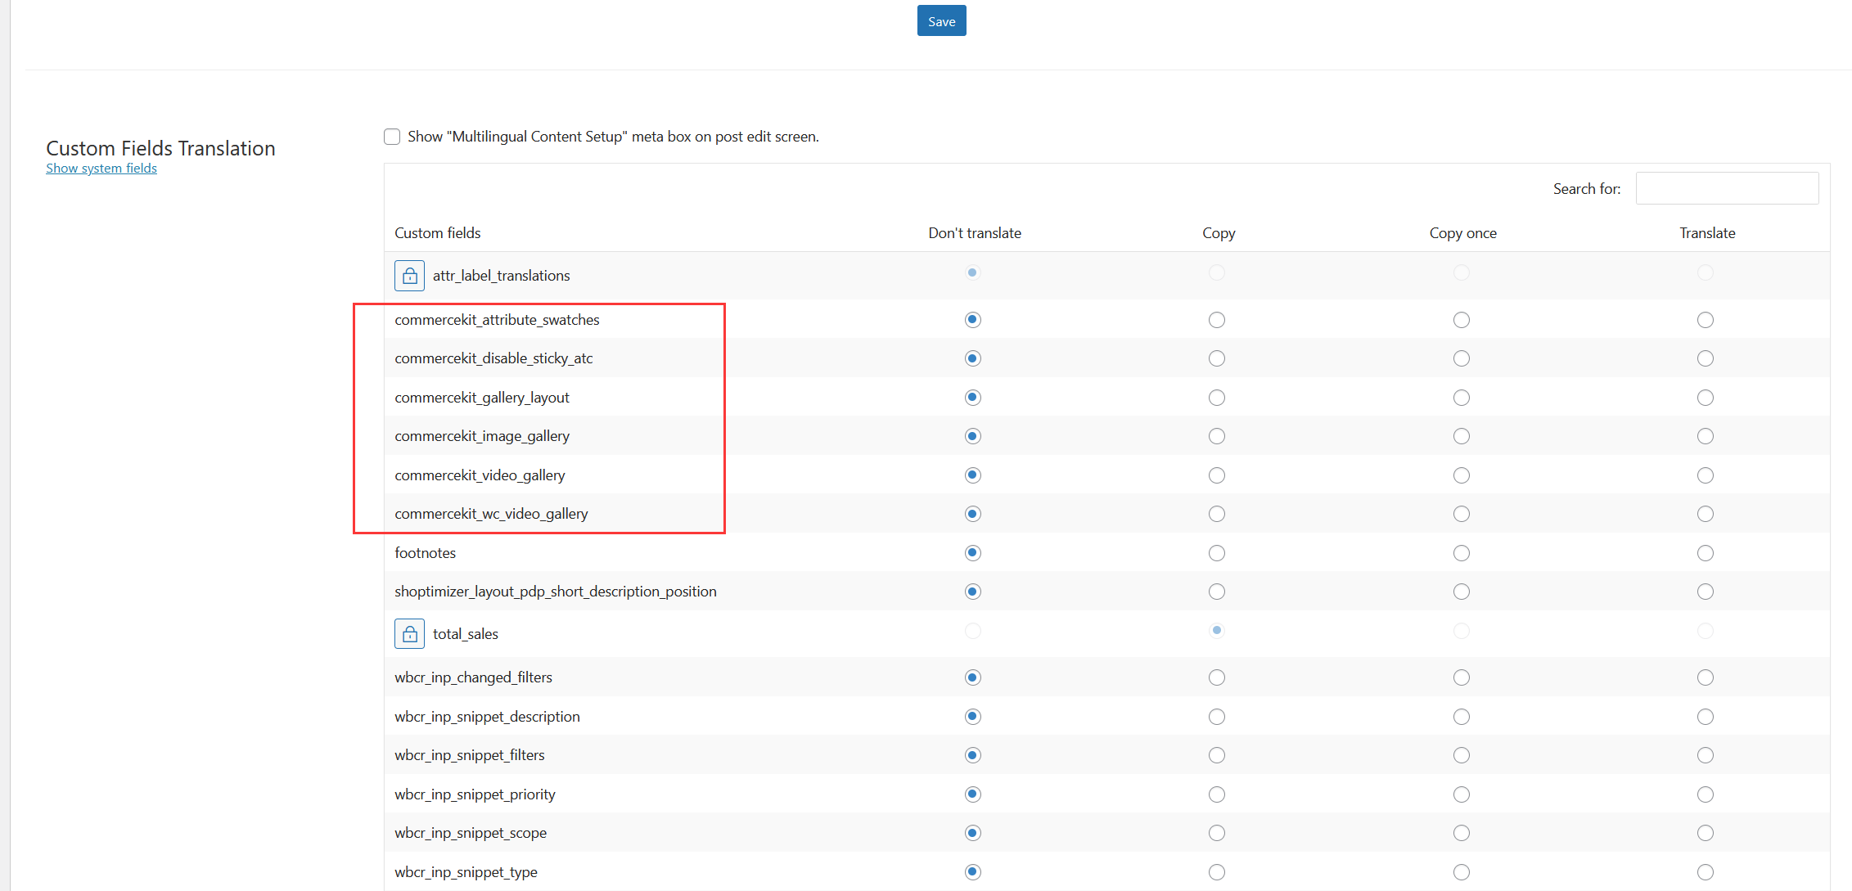
Task: Set commercekit_attribute_swatches to Copy
Action: tap(1217, 320)
